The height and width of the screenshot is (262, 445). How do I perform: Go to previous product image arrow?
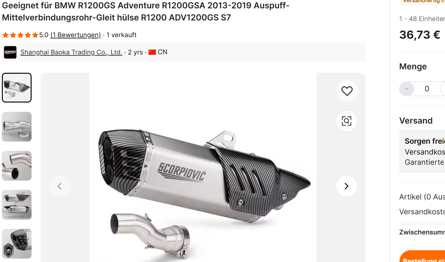click(x=59, y=186)
